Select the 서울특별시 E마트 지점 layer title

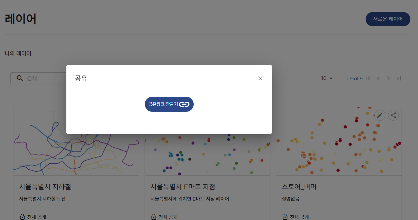pos(183,187)
